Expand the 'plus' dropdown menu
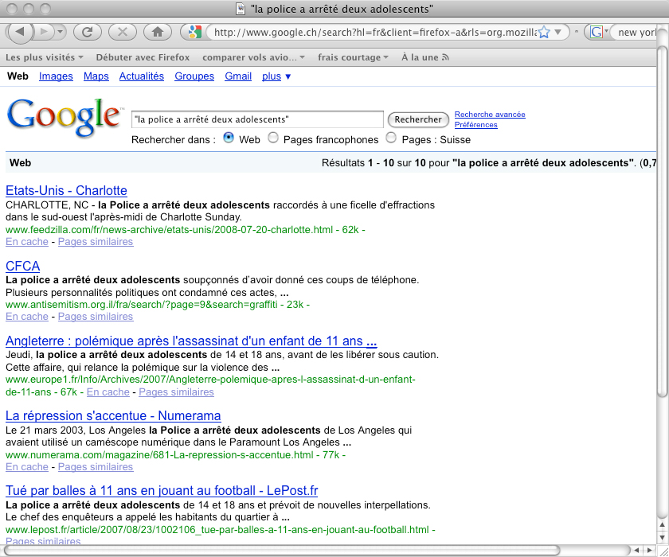Viewport: 669px width, 557px height. [276, 76]
